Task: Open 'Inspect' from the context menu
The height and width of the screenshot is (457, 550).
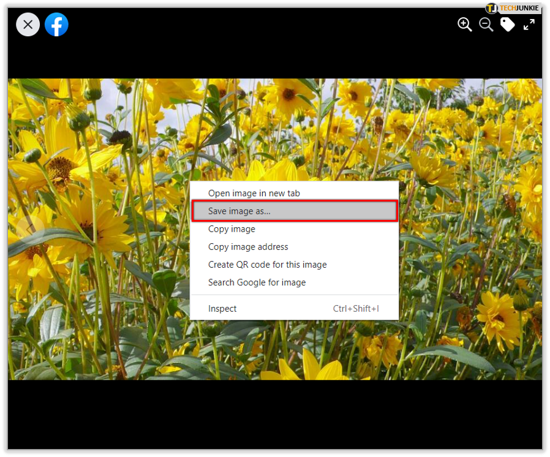Action: pos(222,309)
